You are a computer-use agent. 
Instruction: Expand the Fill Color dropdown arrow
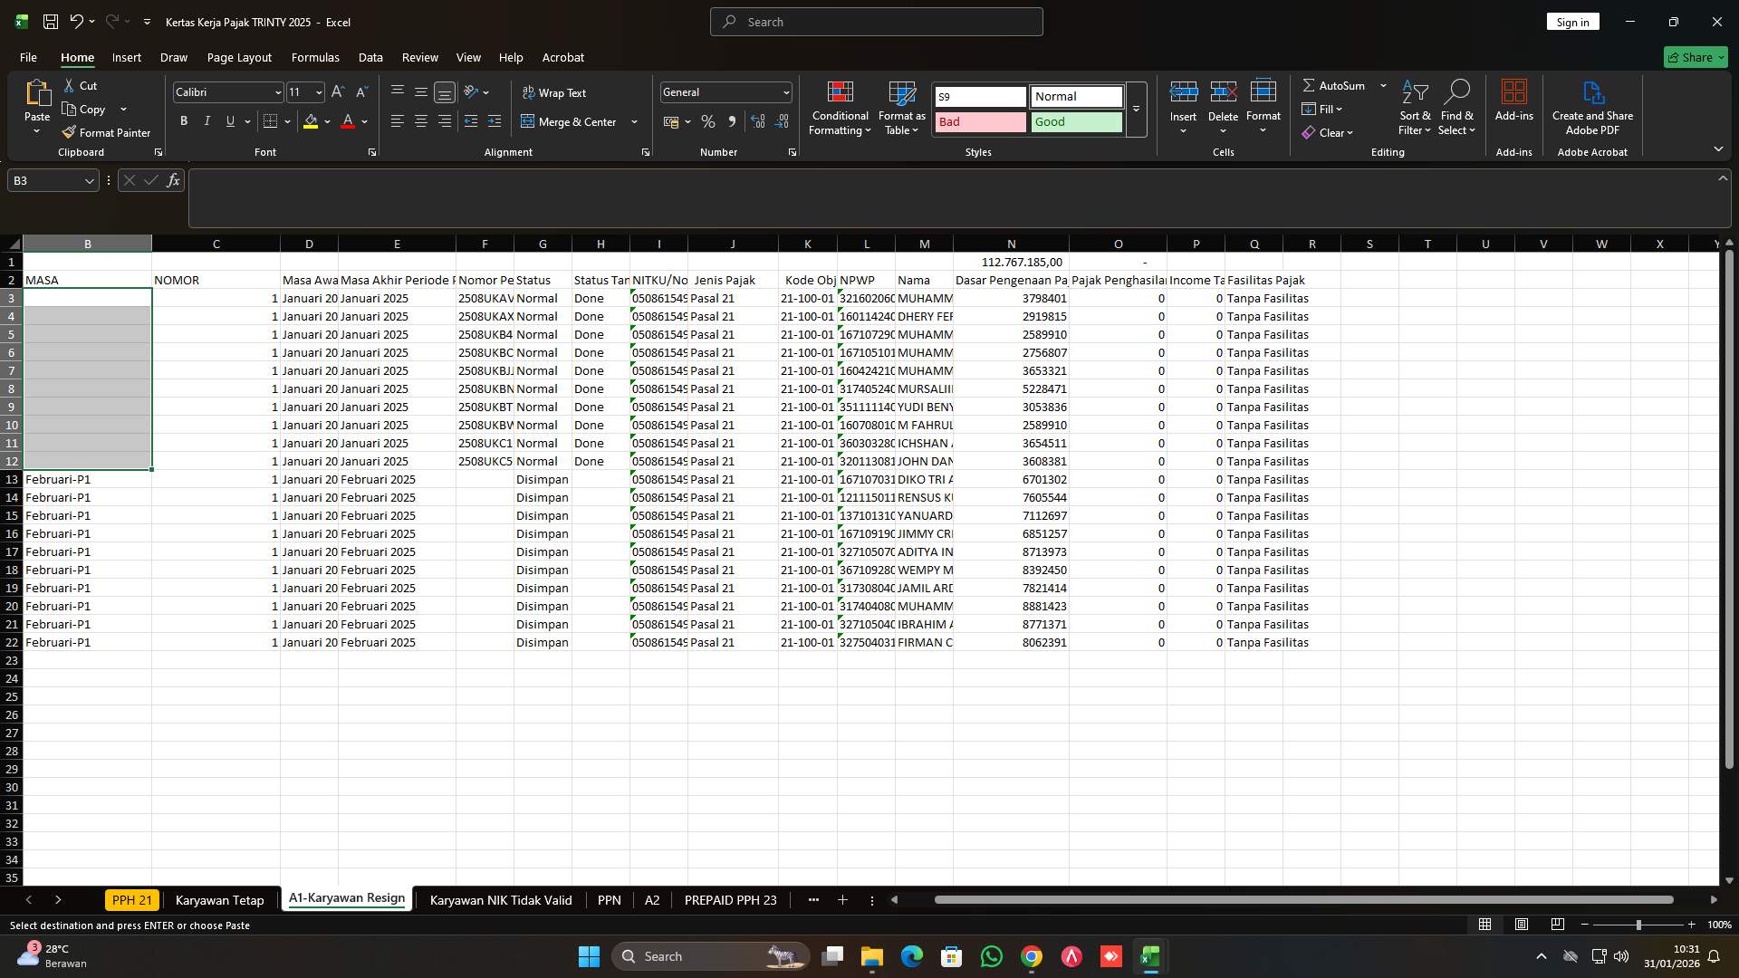(x=328, y=121)
